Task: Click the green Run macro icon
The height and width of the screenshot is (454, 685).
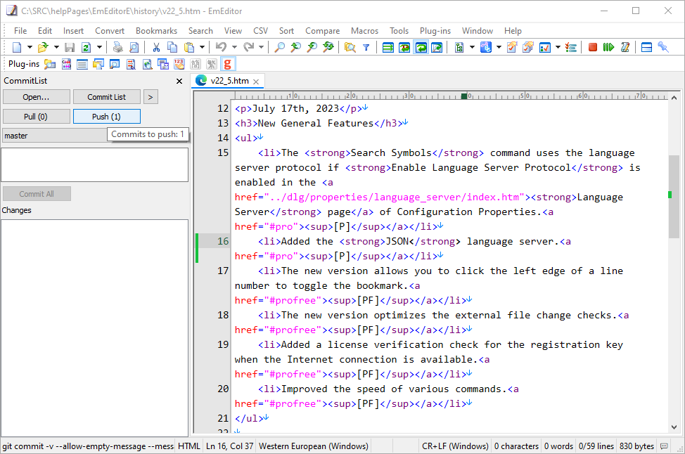Action: coord(608,47)
